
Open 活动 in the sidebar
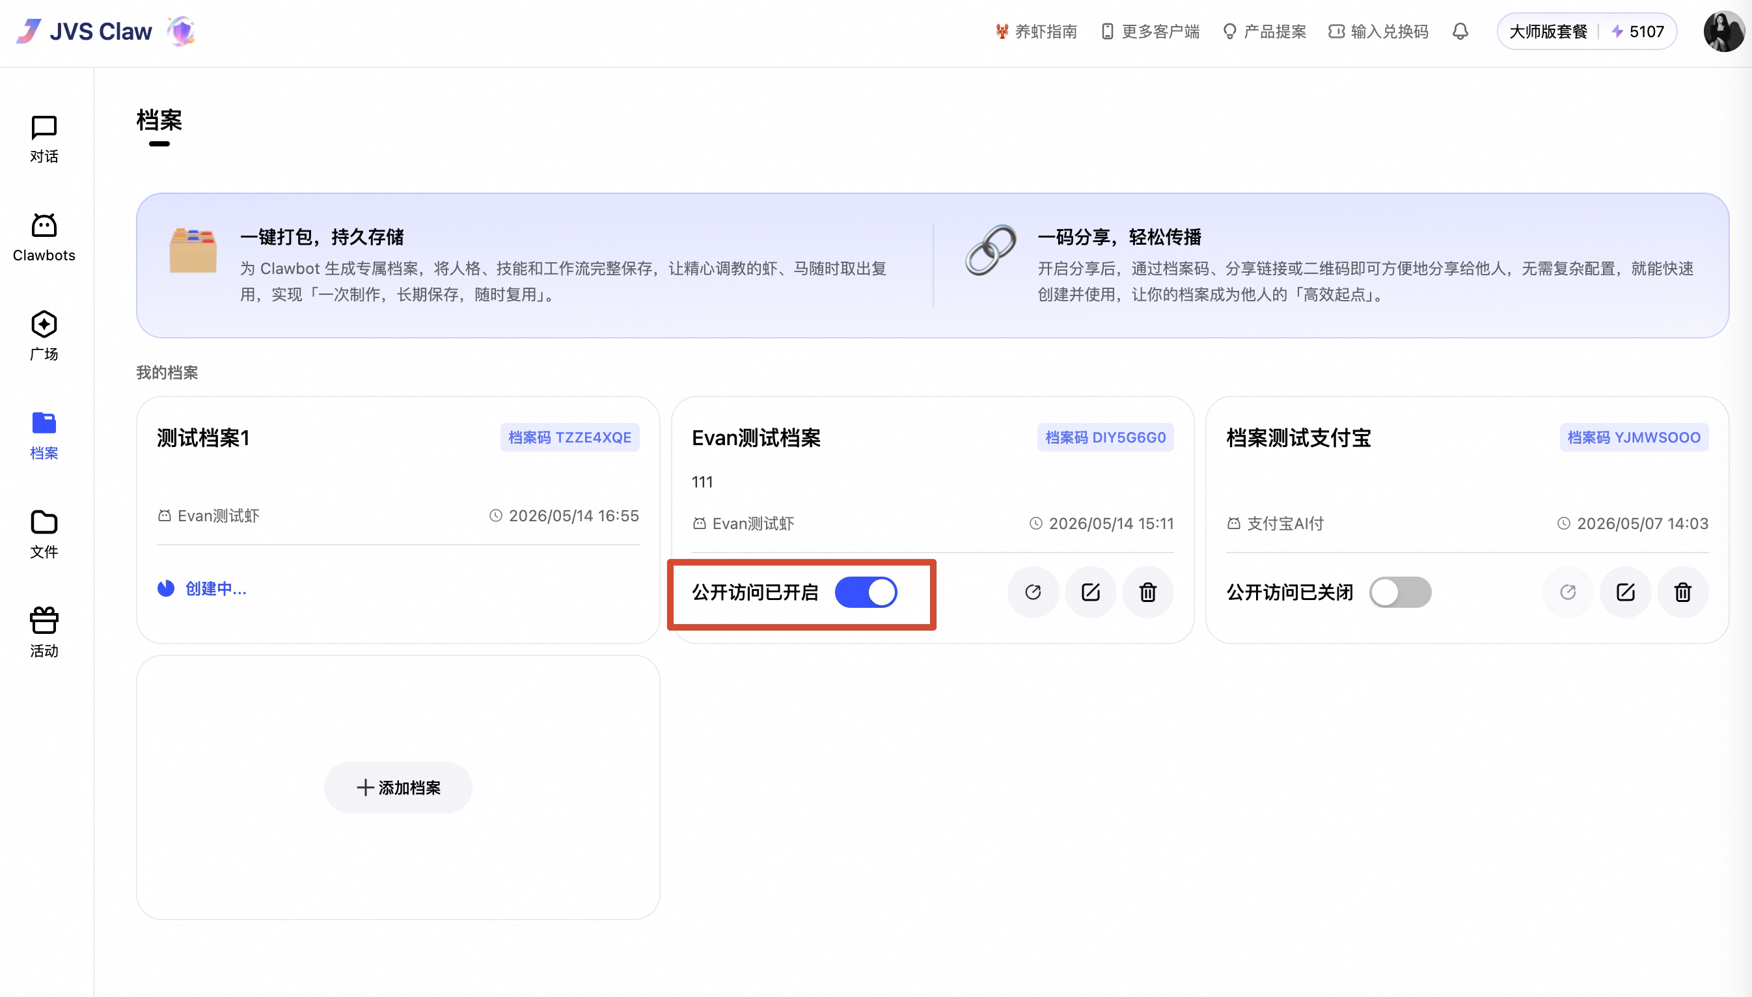point(44,633)
